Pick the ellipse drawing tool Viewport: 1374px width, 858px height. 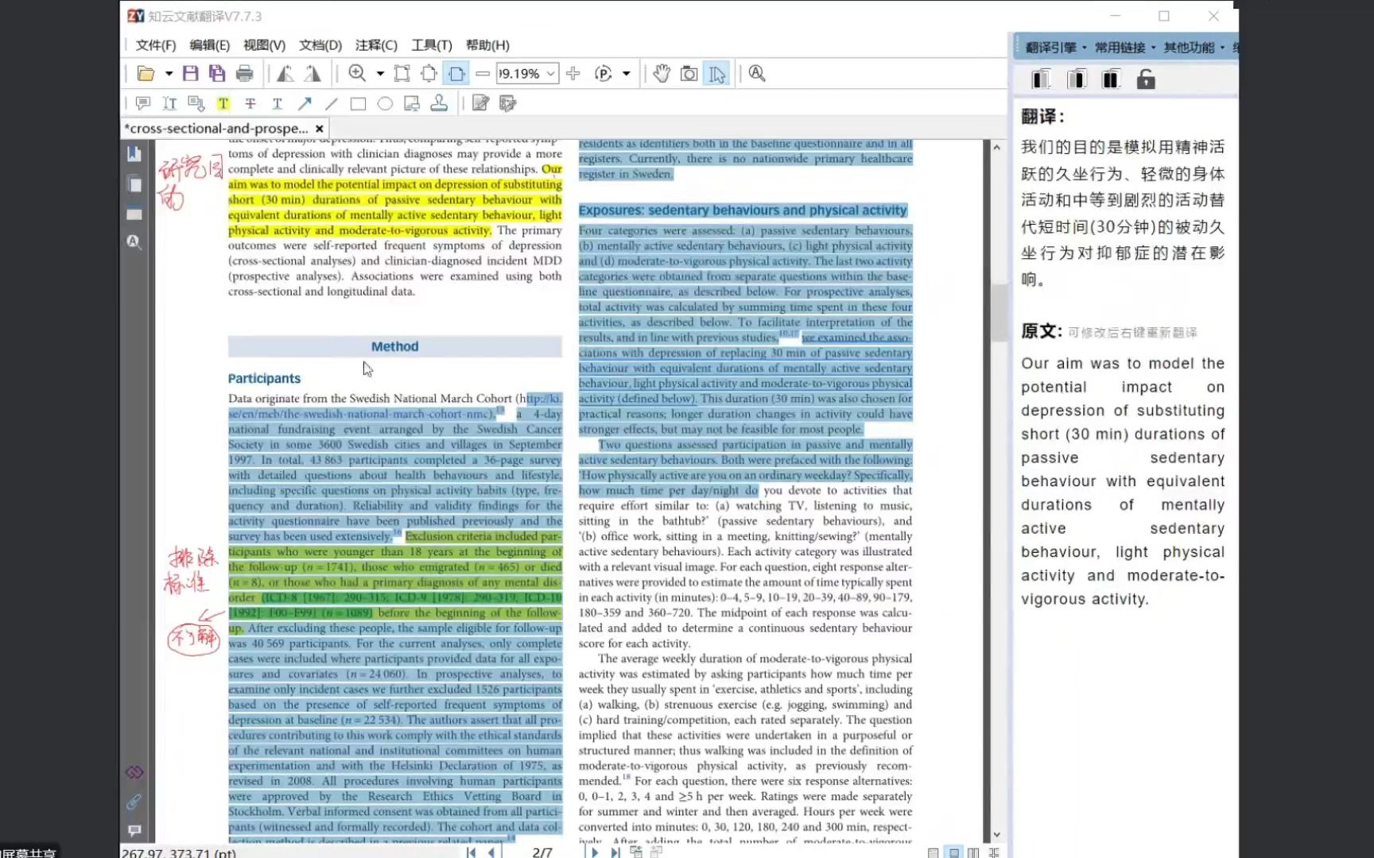tap(386, 103)
